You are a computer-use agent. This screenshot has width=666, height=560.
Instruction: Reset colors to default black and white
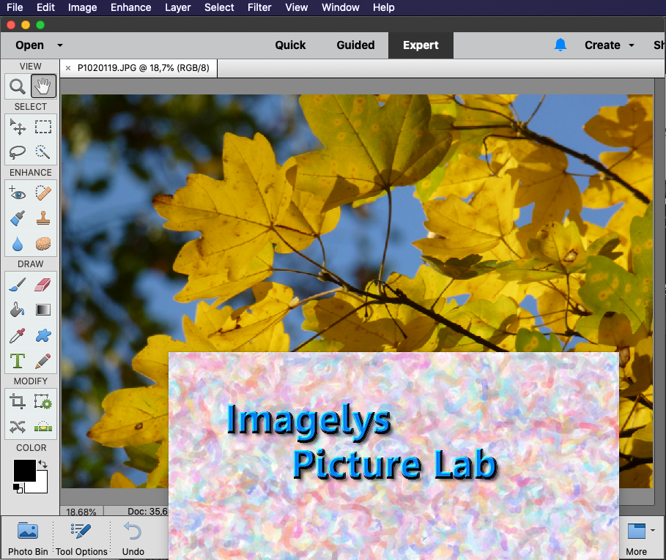(18, 488)
